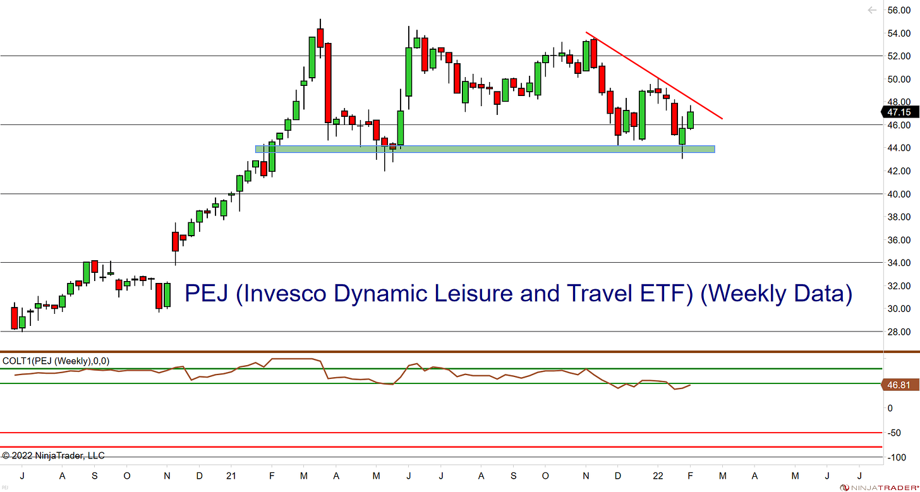
Task: Click the 40.00 price axis label
Action: pyautogui.click(x=899, y=194)
